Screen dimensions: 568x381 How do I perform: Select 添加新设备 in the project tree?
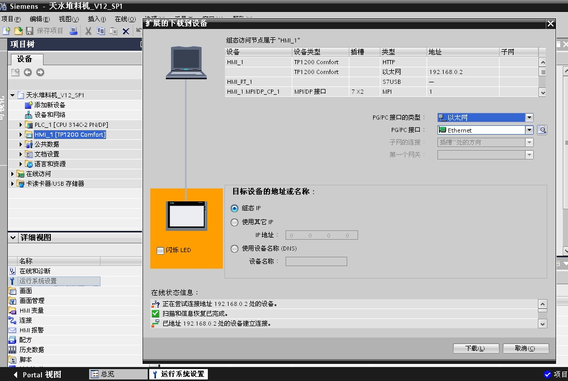point(50,105)
